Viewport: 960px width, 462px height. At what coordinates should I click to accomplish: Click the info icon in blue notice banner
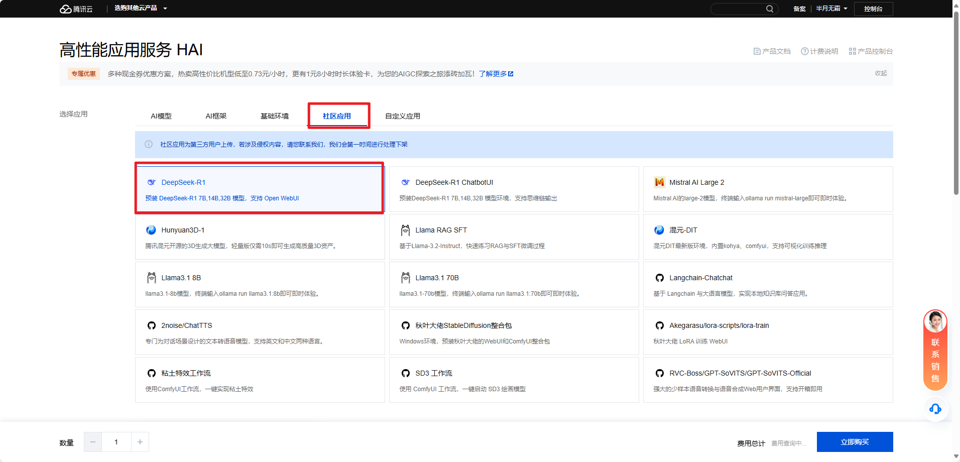149,144
